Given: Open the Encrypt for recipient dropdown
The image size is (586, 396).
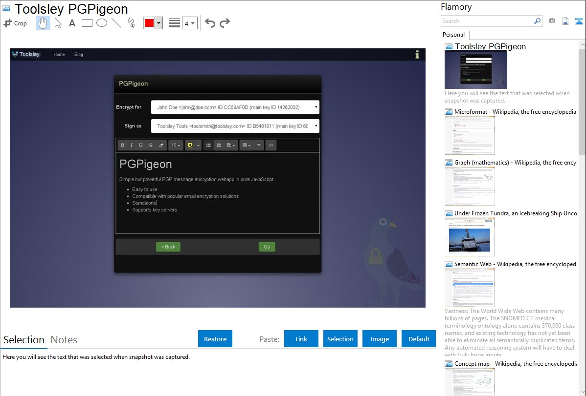Looking at the screenshot, I should pyautogui.click(x=235, y=107).
